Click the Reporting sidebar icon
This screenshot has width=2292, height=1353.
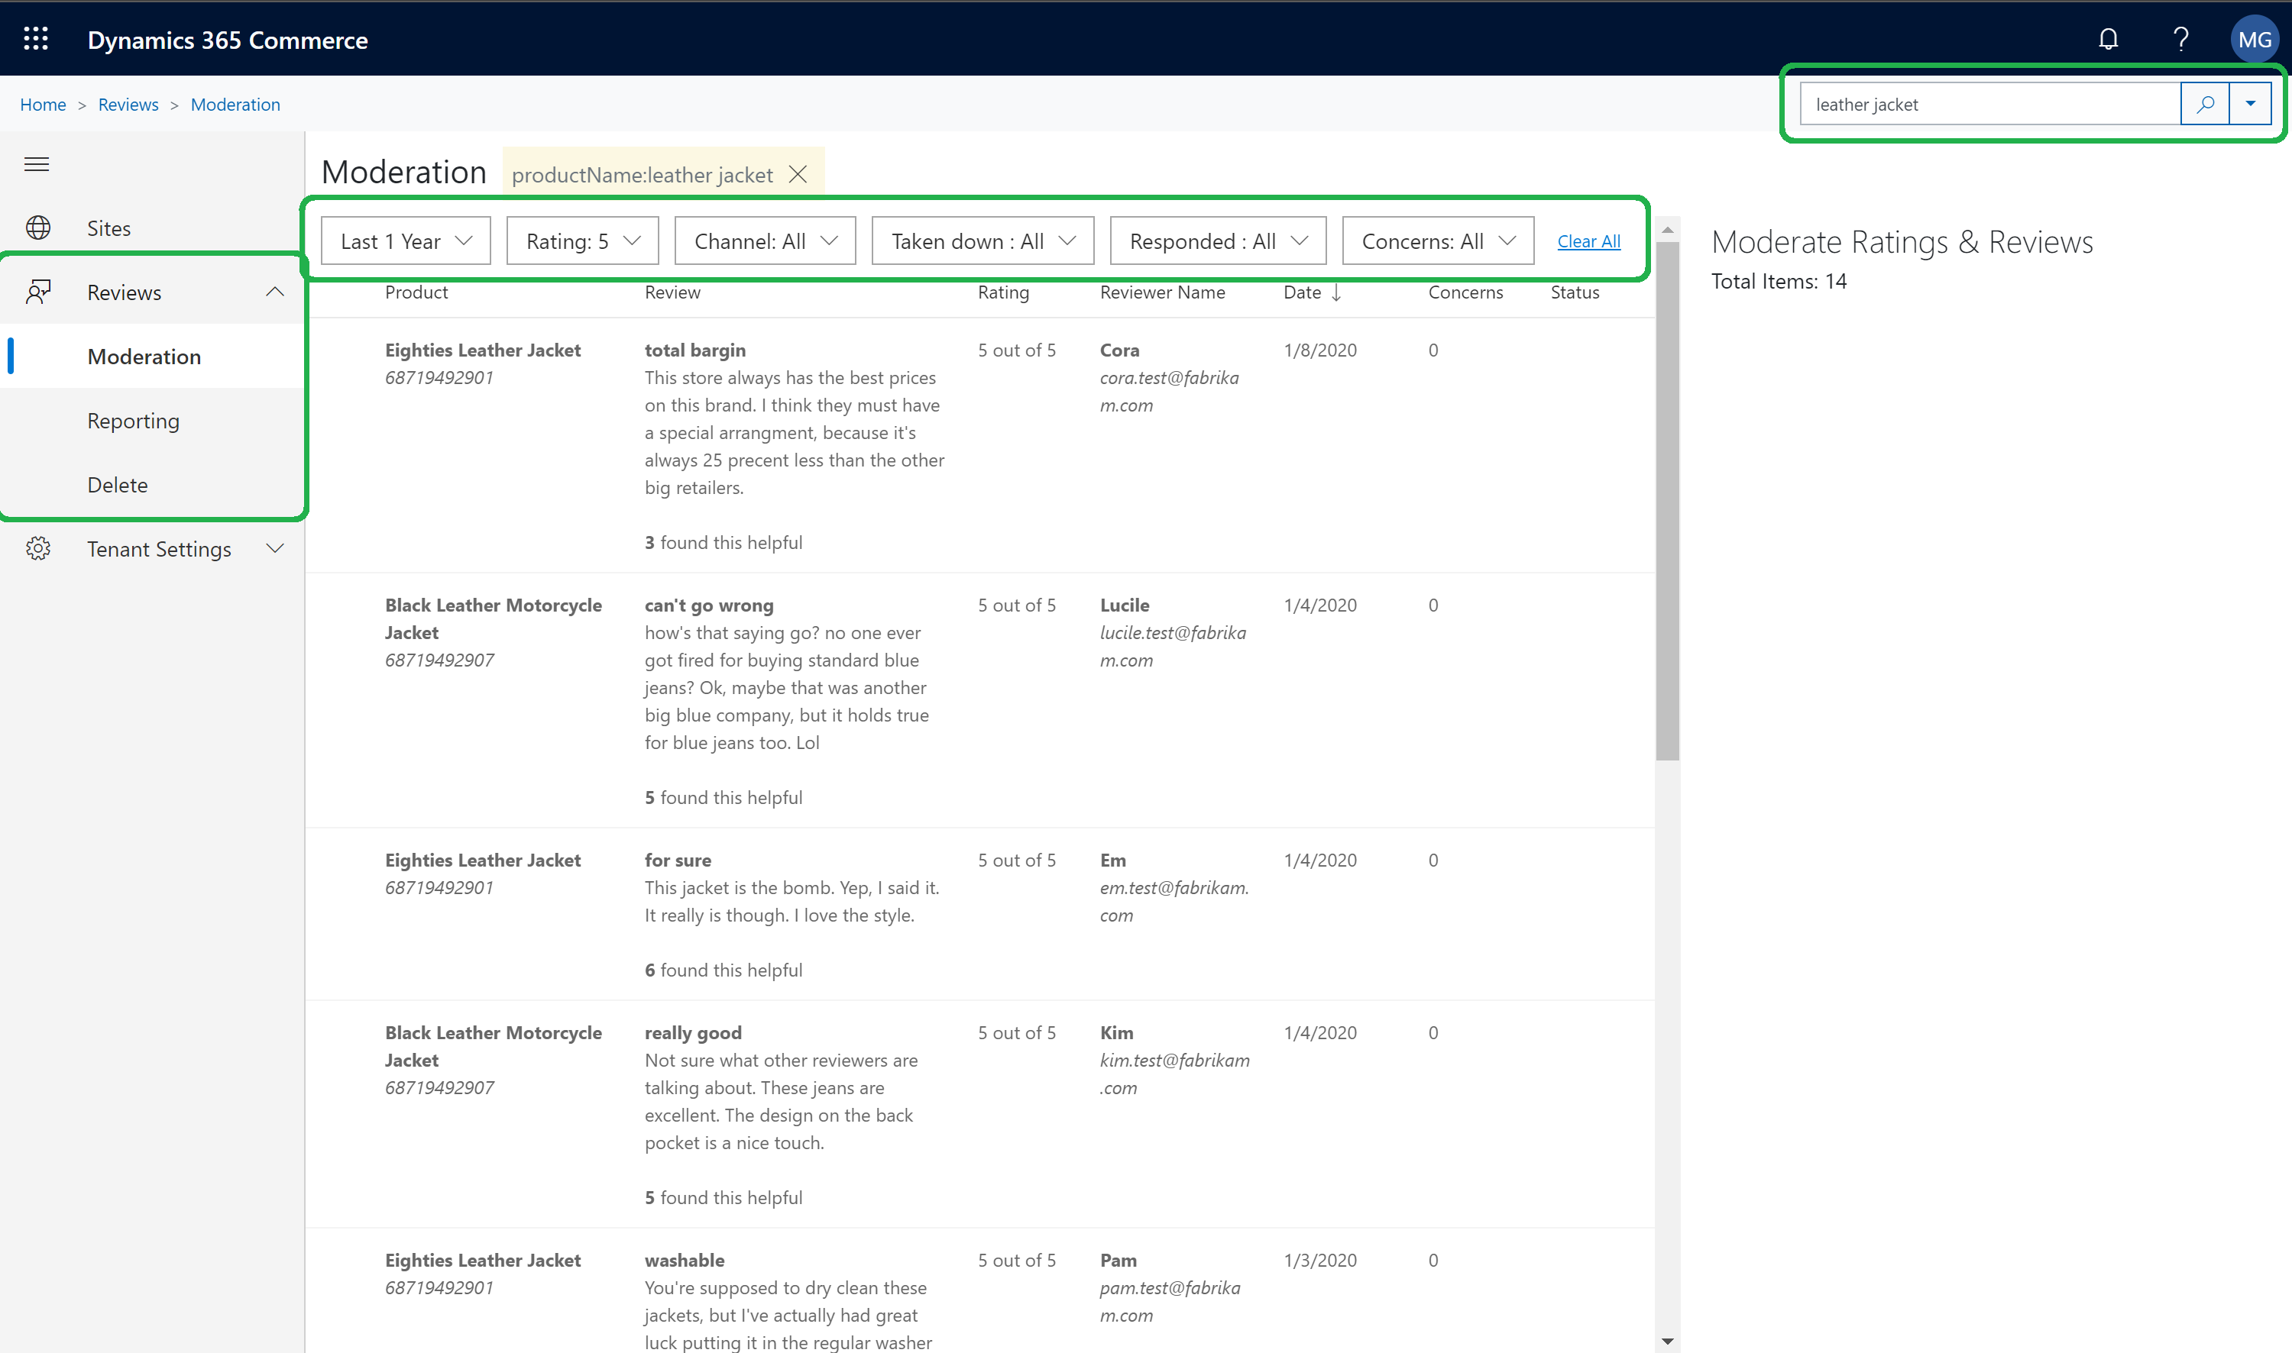(x=132, y=421)
